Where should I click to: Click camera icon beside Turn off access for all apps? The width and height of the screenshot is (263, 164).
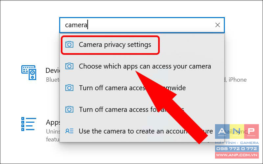pos(69,110)
